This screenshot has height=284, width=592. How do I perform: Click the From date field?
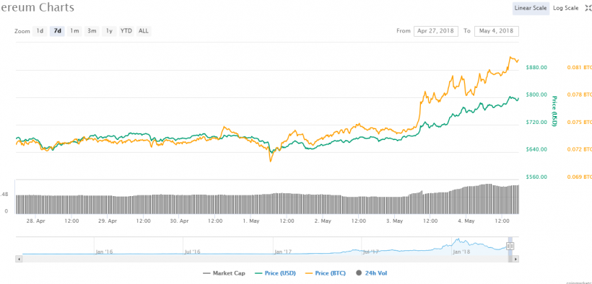(x=436, y=31)
